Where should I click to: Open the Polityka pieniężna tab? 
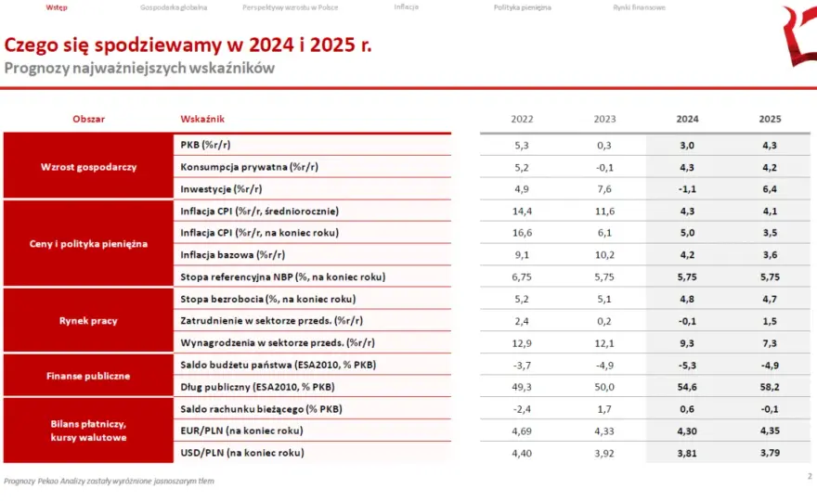pos(523,7)
